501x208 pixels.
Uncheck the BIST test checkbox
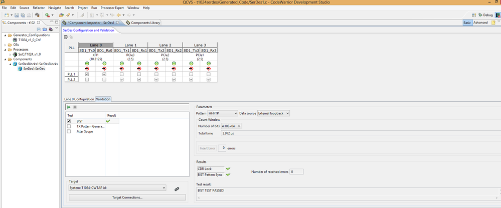69,121
